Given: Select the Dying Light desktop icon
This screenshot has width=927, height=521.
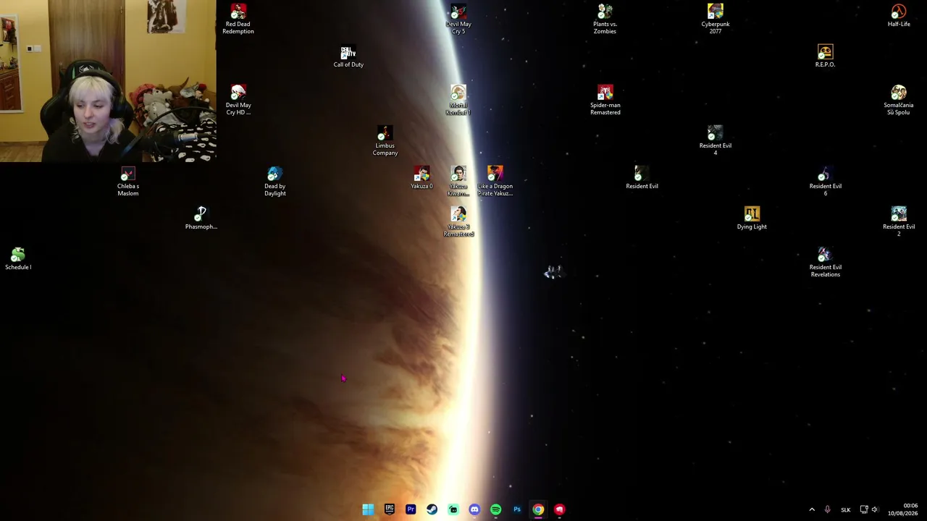Looking at the screenshot, I should [x=752, y=219].
